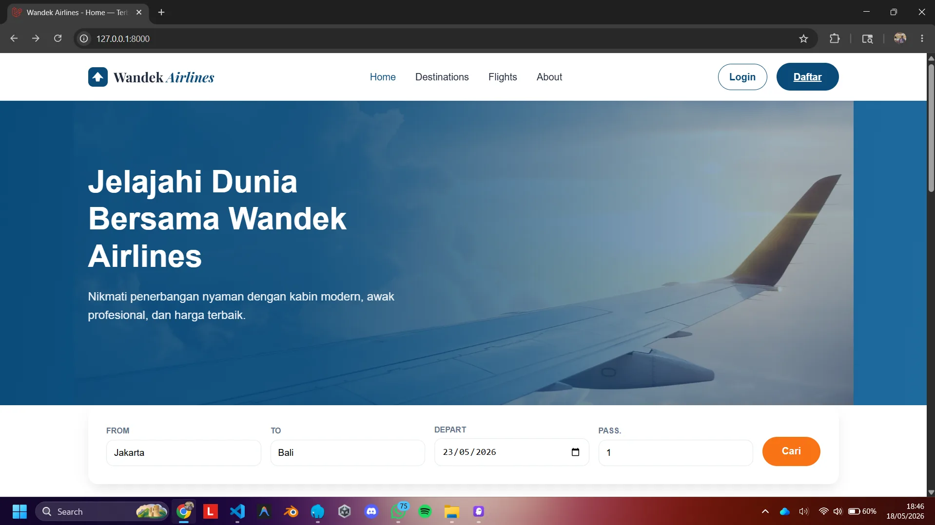Open the browser Extensions puzzle icon
The image size is (935, 525).
(x=835, y=38)
